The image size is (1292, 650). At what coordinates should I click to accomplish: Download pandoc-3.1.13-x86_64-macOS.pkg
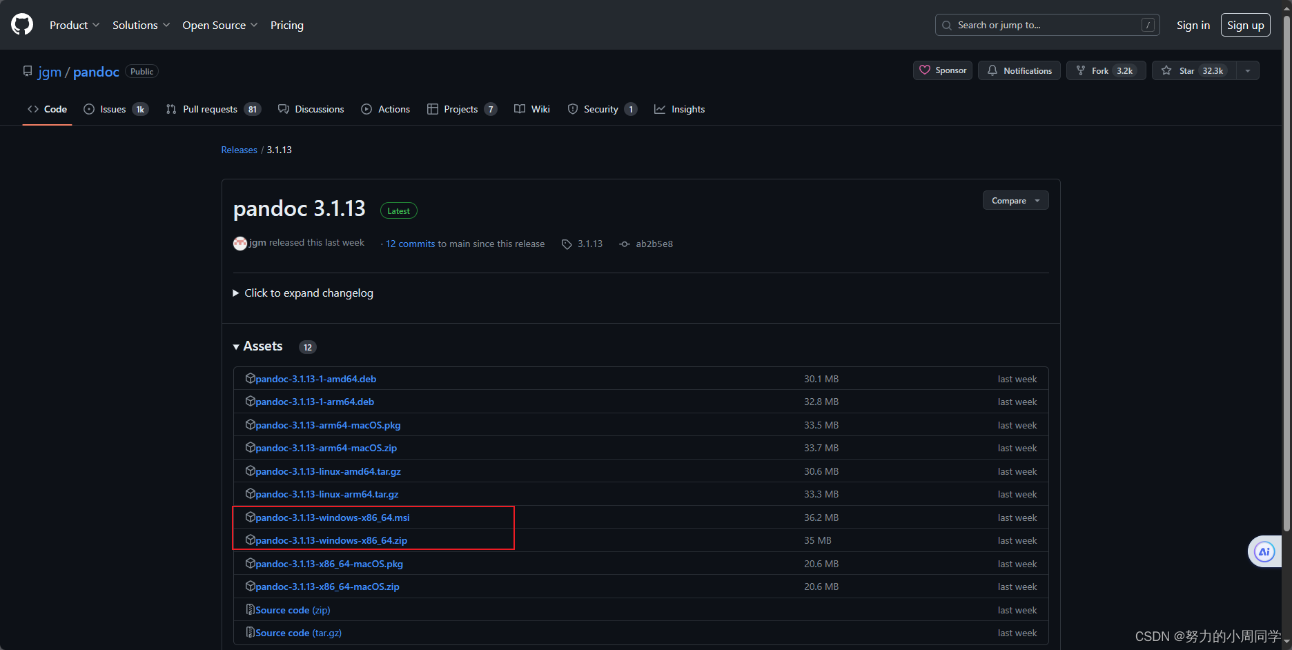tap(329, 564)
